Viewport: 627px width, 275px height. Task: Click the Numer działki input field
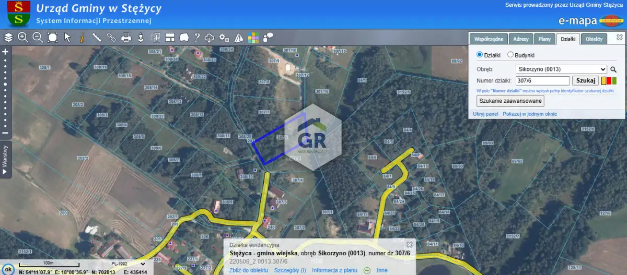point(542,80)
